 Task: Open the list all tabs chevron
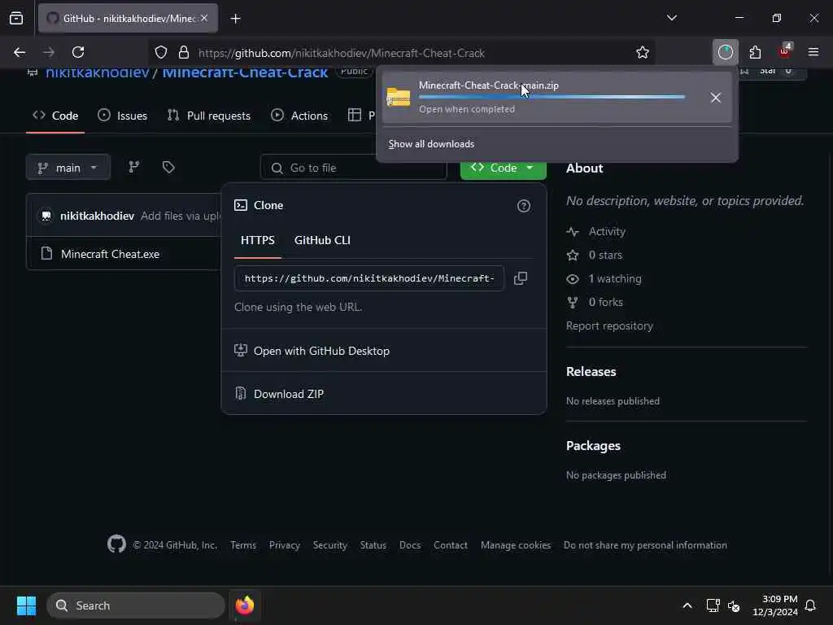(671, 18)
